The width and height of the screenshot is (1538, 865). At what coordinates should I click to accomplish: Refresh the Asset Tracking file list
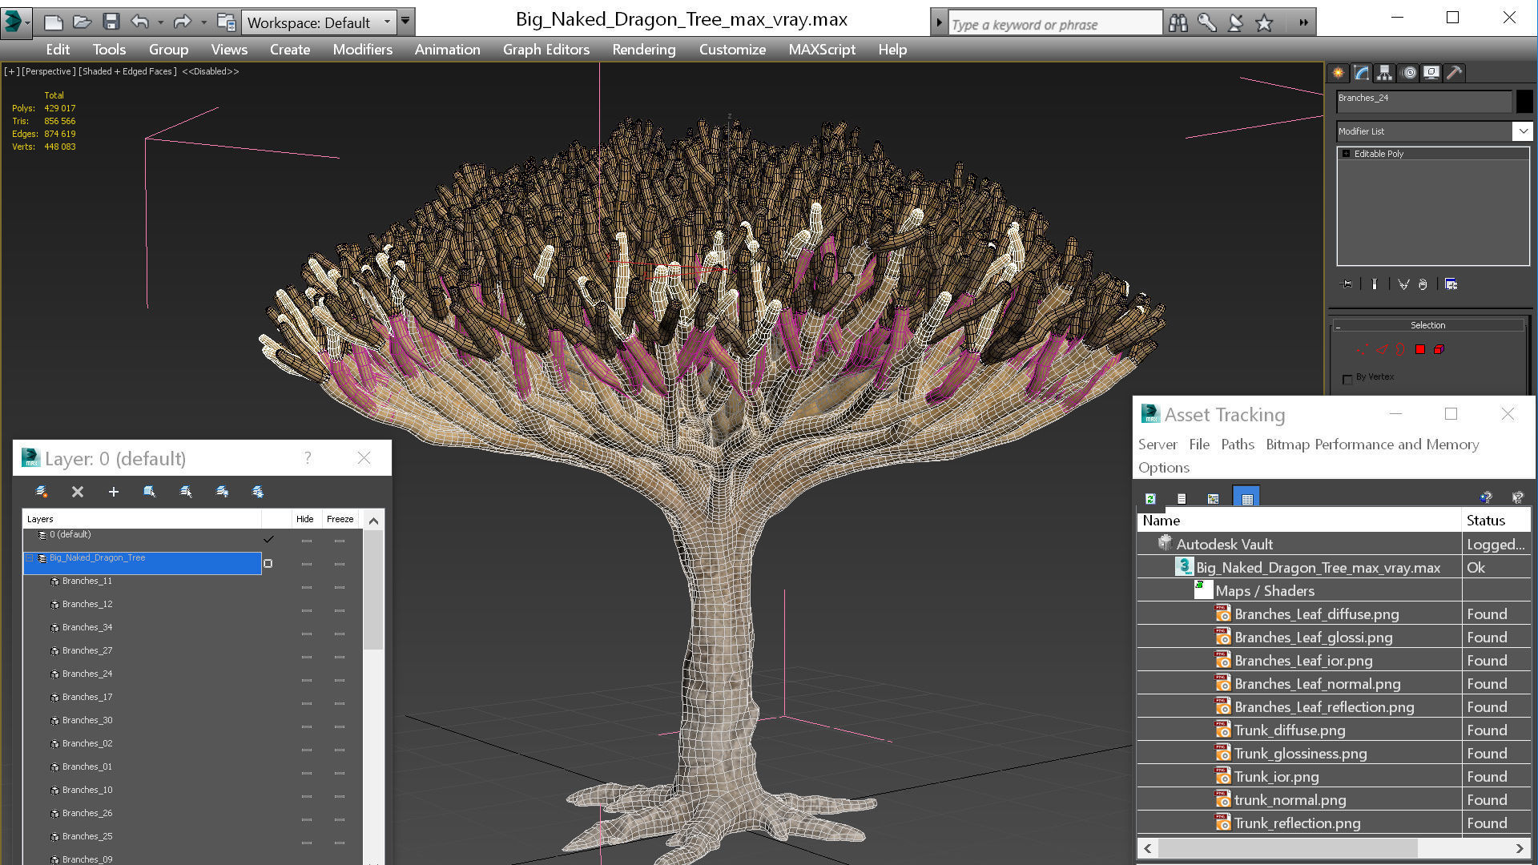[x=1150, y=497]
